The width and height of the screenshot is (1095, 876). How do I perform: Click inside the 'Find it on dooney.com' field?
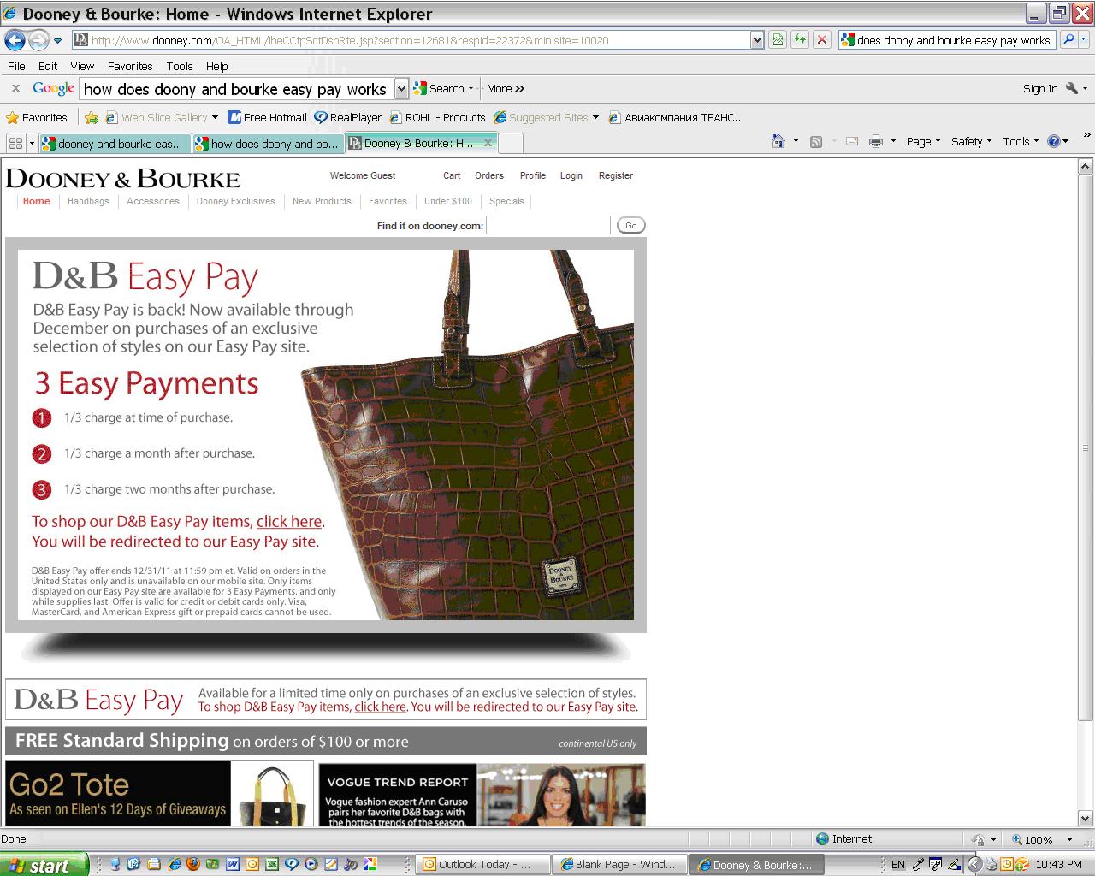pyautogui.click(x=547, y=225)
